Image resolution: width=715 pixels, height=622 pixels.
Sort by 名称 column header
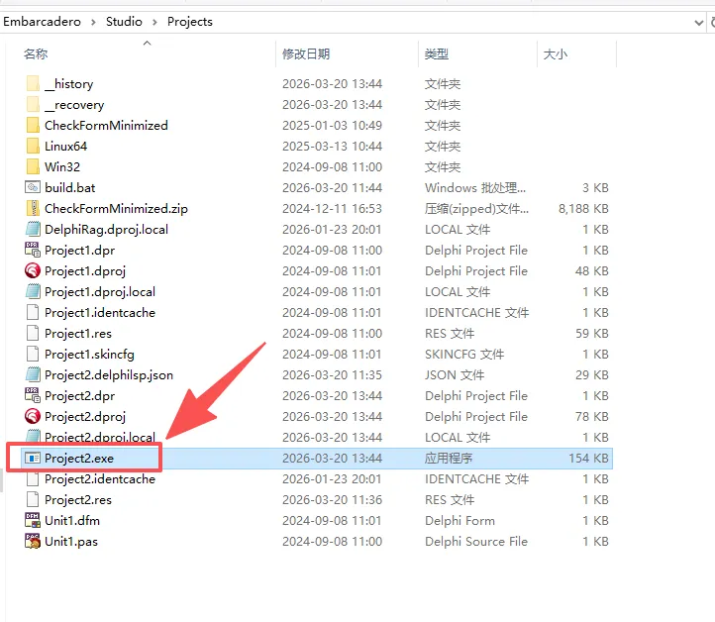pos(36,54)
